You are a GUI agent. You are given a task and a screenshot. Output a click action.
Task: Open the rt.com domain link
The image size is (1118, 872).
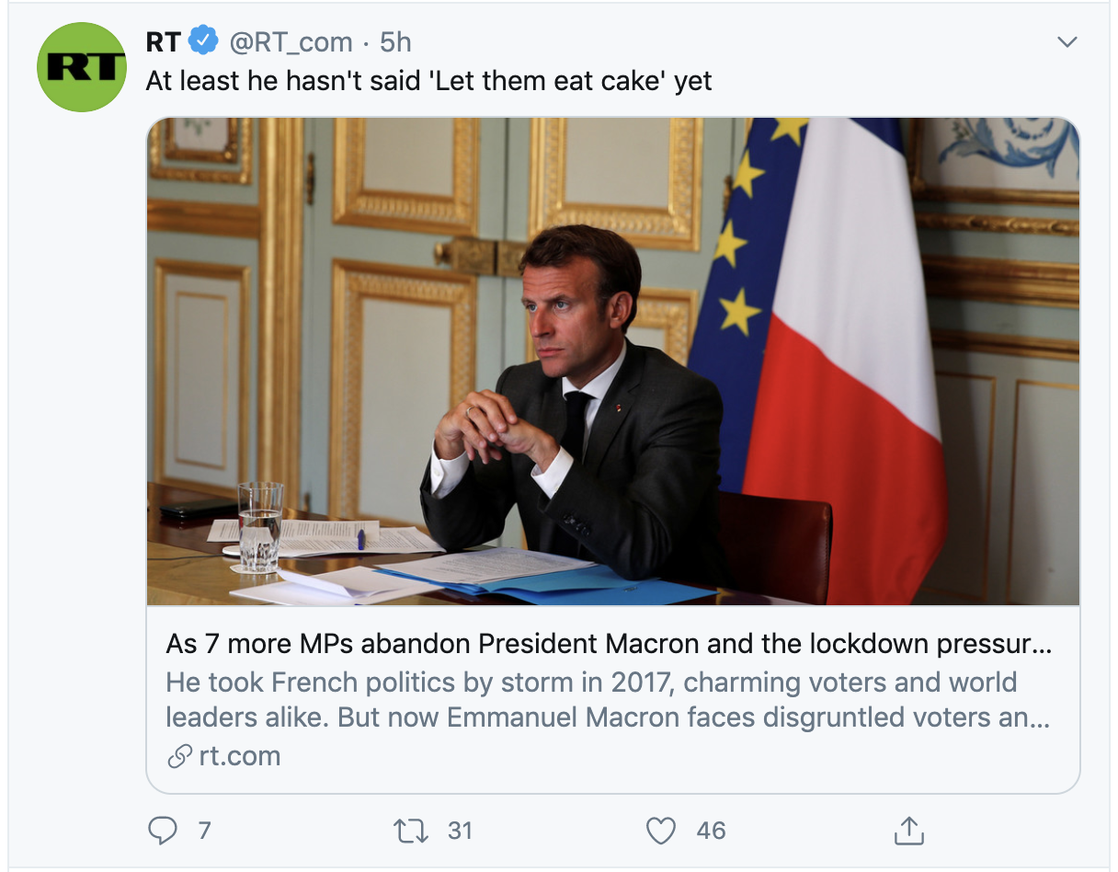click(239, 756)
